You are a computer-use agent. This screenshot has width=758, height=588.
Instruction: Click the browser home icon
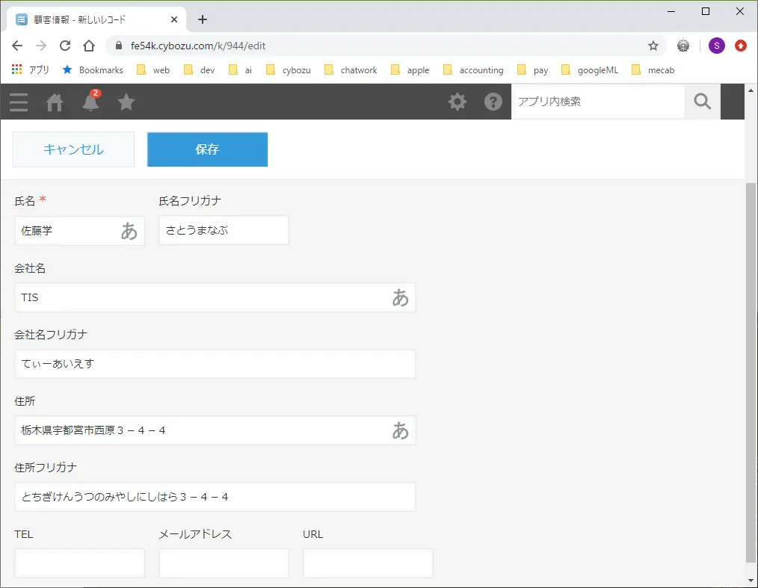[x=89, y=46]
